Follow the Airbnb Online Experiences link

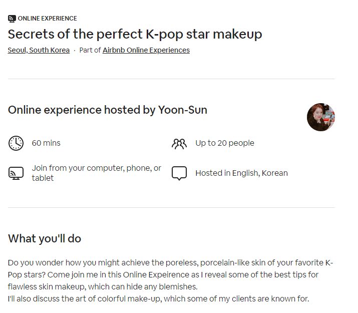tap(146, 50)
